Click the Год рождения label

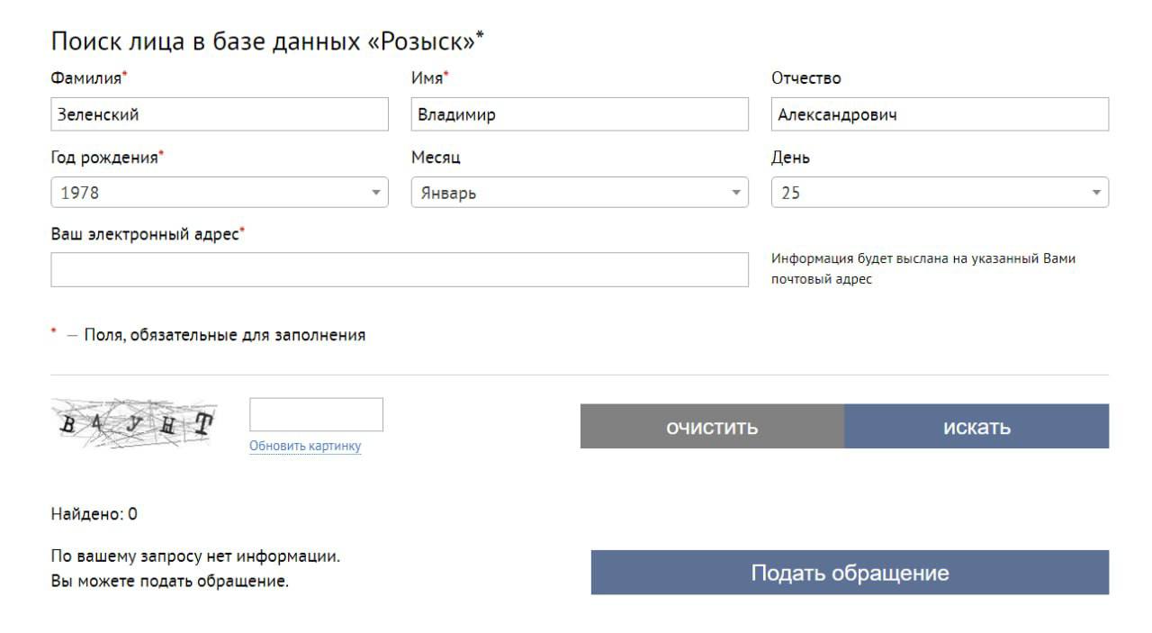104,158
